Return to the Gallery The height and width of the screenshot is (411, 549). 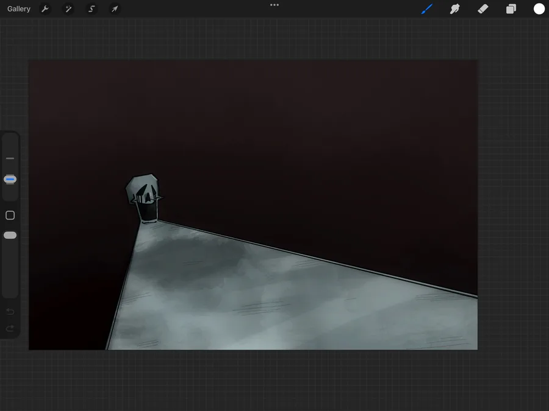(x=19, y=9)
